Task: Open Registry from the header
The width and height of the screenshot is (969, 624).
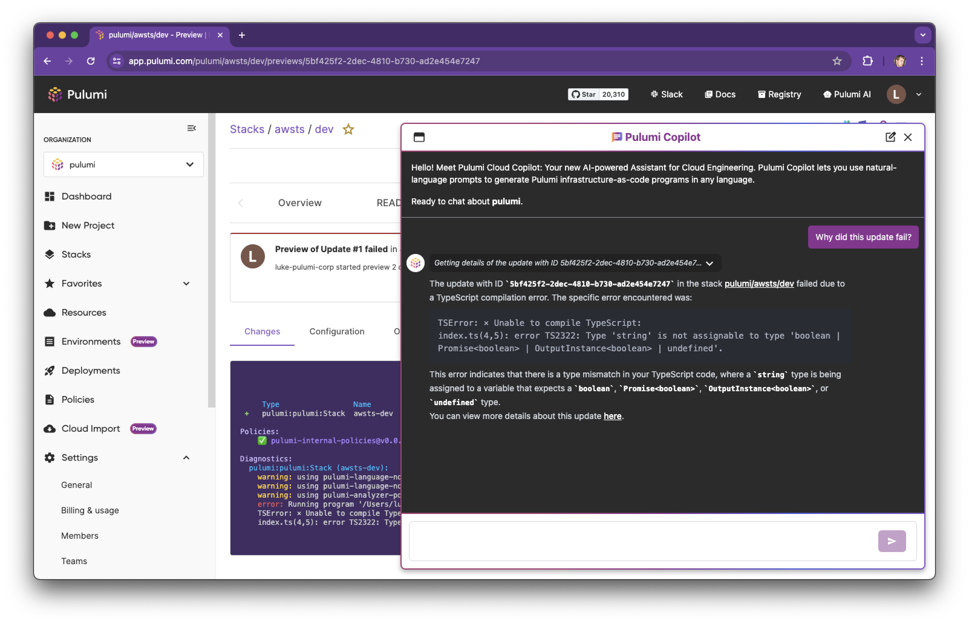Action: (779, 94)
